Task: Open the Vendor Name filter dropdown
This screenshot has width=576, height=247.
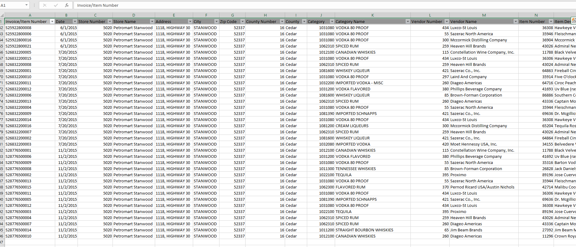Action: pos(516,21)
